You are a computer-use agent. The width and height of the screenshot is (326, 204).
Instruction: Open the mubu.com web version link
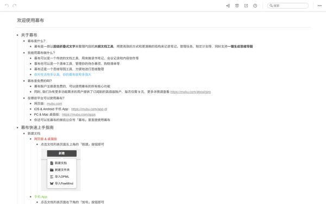click(54, 103)
